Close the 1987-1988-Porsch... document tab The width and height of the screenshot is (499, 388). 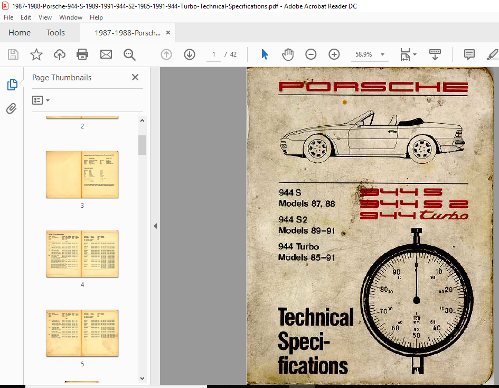(x=168, y=32)
